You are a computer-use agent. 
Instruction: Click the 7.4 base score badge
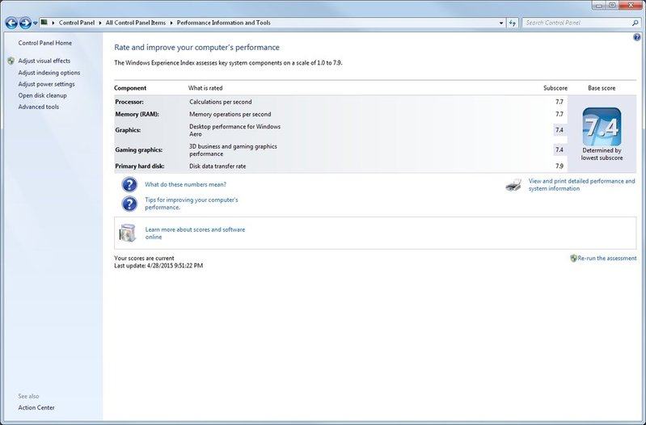coord(602,127)
